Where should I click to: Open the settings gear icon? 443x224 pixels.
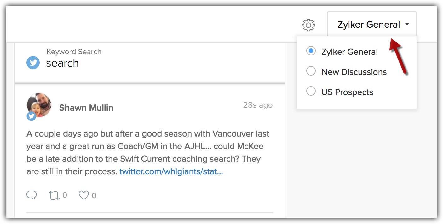(308, 25)
